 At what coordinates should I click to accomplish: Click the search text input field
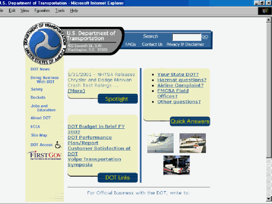point(186,37)
